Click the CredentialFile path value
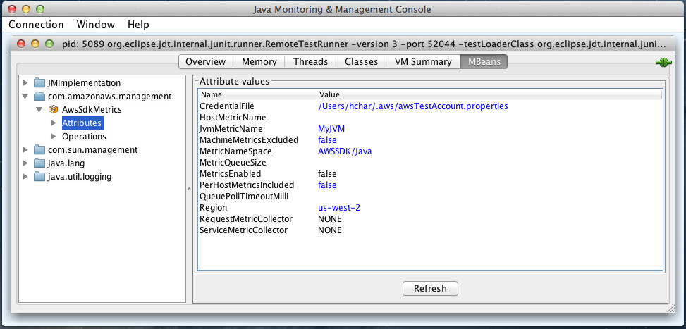The width and height of the screenshot is (686, 329). click(x=413, y=106)
